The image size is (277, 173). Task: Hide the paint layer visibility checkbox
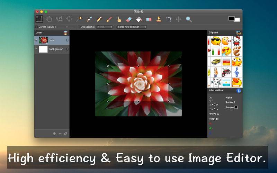tap(36, 40)
